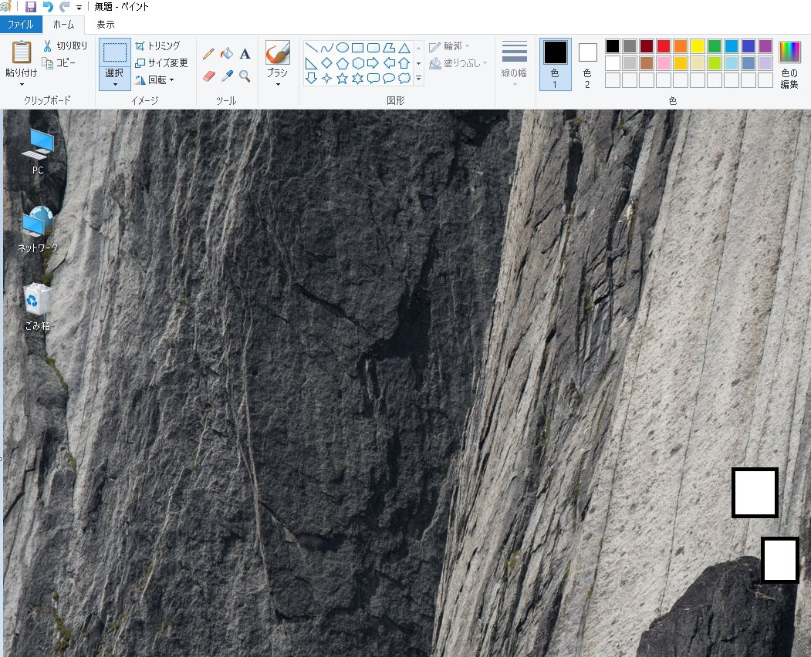
Task: Open the ブラシ brushes dropdown
Action: click(x=277, y=84)
